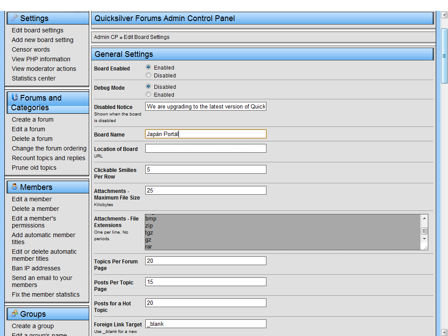Click page scrollbar down arrow
The image size is (448, 336).
444,332
